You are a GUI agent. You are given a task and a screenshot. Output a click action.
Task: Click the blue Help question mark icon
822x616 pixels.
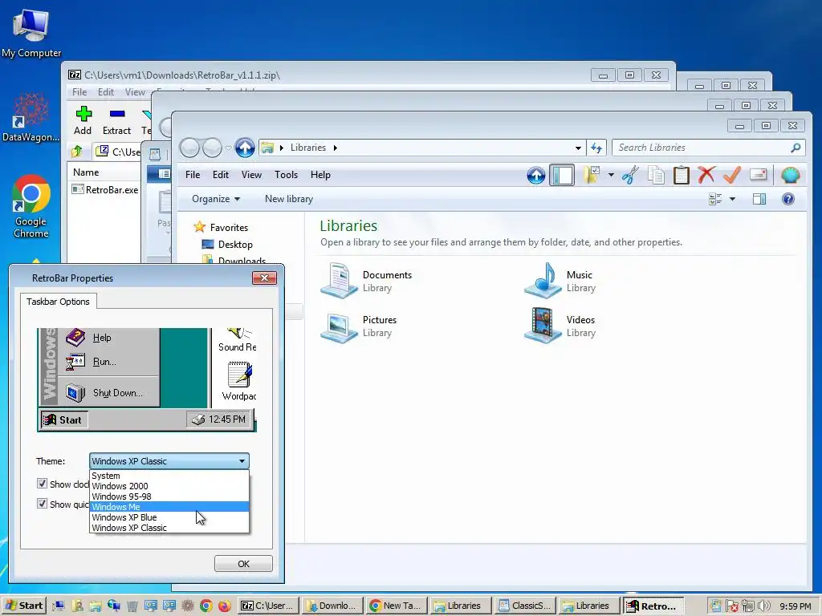[788, 199]
